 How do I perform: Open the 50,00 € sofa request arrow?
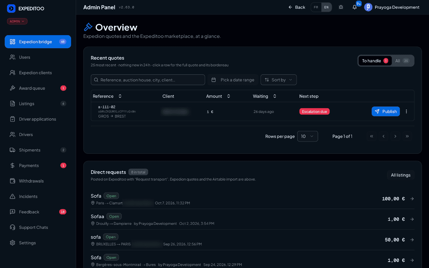coord(412,240)
